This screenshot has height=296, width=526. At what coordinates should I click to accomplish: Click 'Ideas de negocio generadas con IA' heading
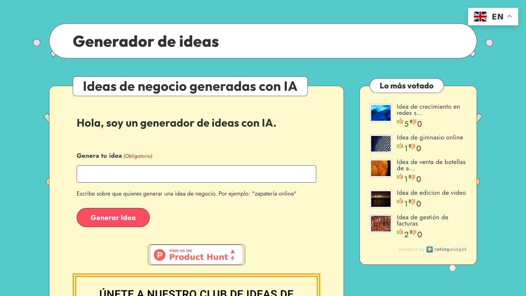(190, 86)
